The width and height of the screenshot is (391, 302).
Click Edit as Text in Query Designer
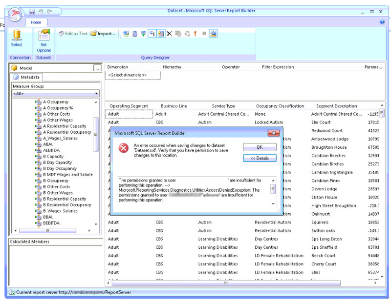pos(73,33)
